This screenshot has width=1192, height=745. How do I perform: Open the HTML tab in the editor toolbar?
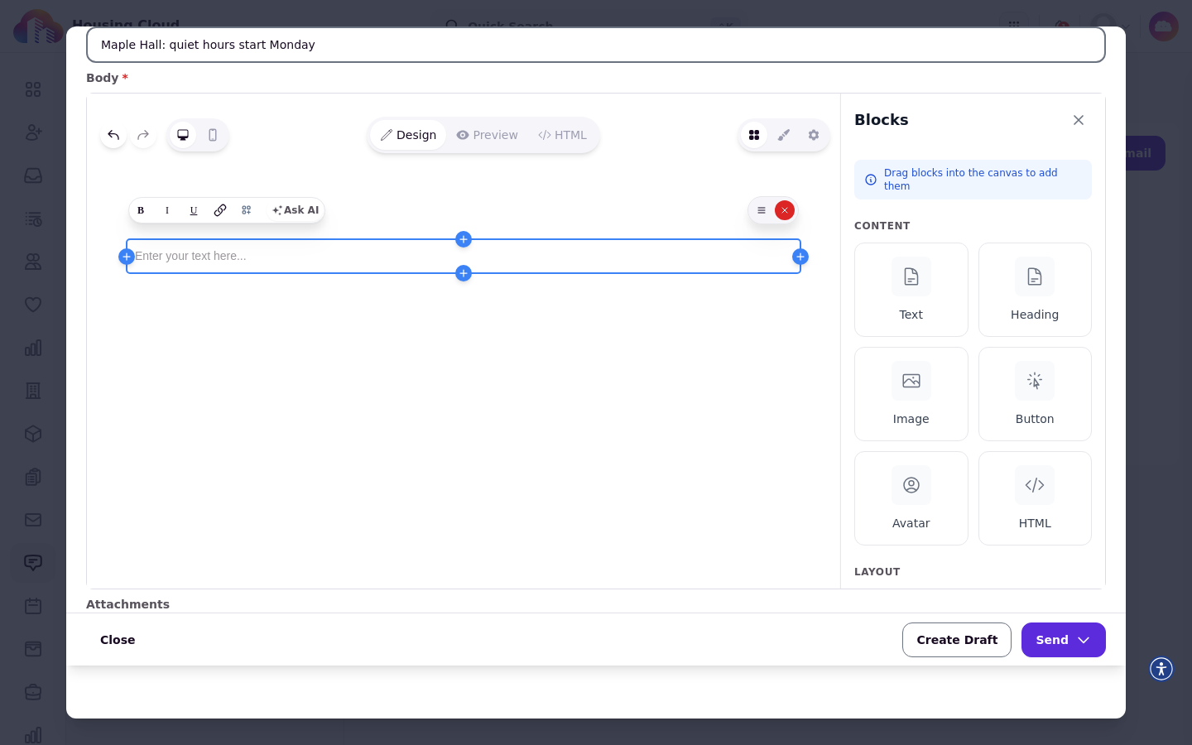coord(563,135)
